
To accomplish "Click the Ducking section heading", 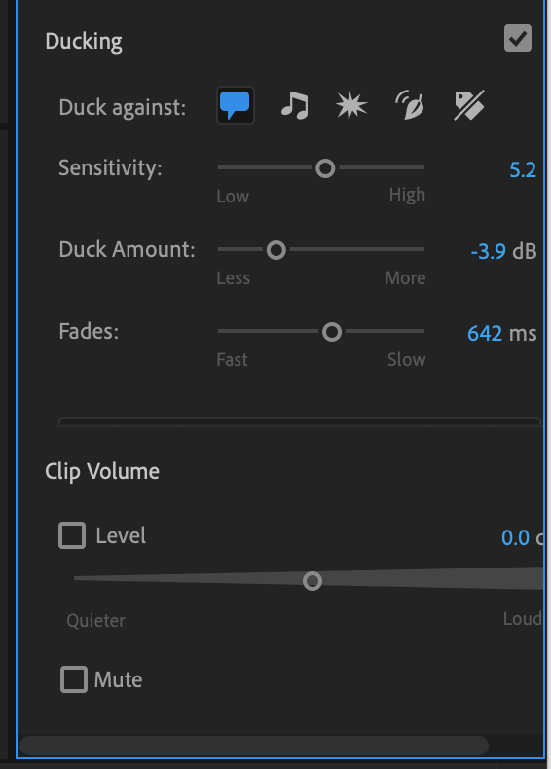I will (x=84, y=42).
